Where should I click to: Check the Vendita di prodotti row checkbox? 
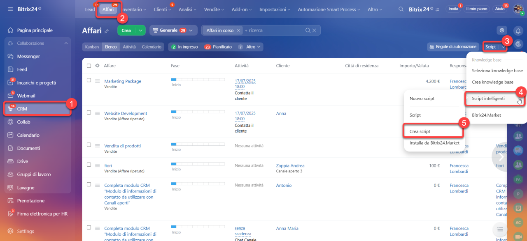point(89,145)
